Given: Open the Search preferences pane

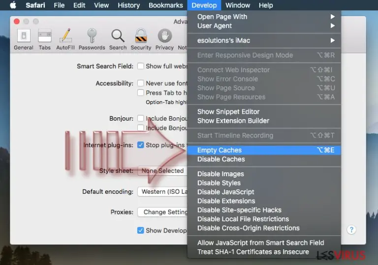Looking at the screenshot, I should (118, 39).
